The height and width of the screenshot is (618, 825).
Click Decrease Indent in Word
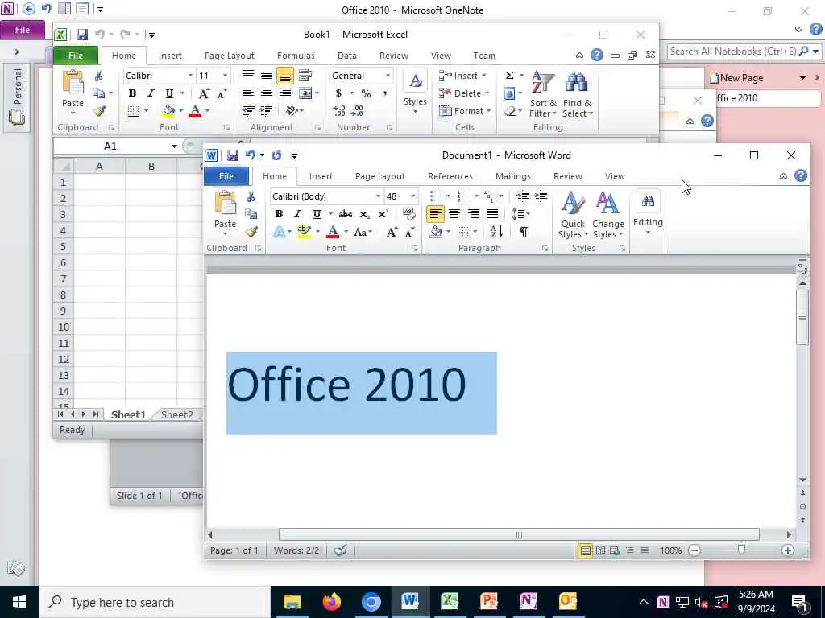522,196
